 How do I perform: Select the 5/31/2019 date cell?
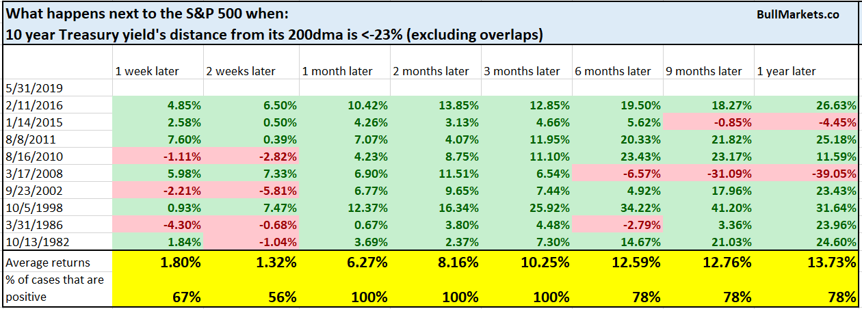[x=29, y=88]
